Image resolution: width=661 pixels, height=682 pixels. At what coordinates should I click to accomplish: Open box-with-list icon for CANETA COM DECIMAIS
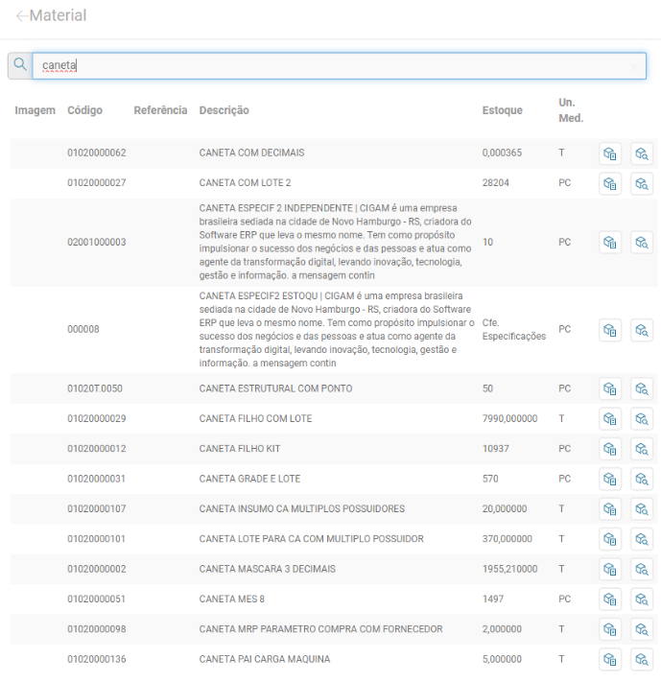pos(610,153)
